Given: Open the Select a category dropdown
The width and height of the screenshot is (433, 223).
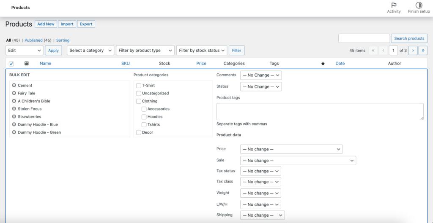Looking at the screenshot, I should point(90,51).
